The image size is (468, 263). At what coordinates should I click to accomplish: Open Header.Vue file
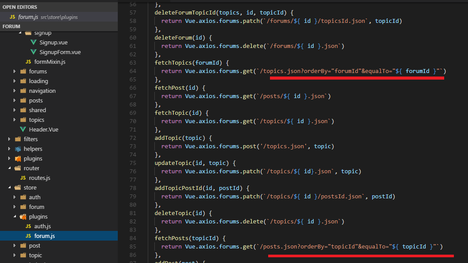pyautogui.click(x=44, y=129)
